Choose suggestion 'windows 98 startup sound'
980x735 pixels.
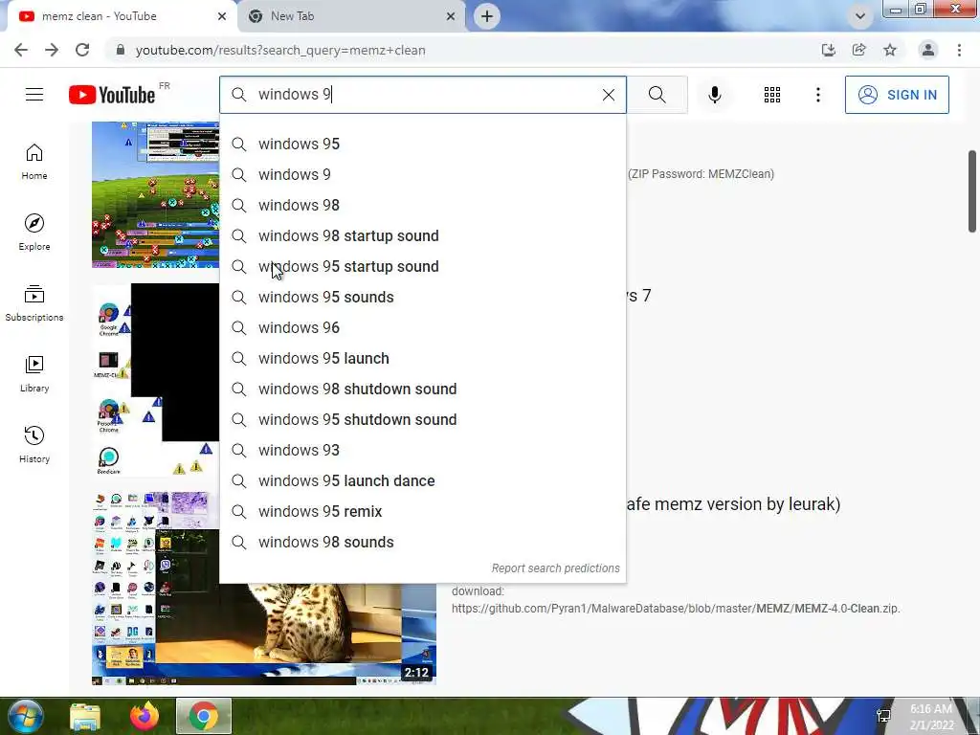click(x=422, y=235)
